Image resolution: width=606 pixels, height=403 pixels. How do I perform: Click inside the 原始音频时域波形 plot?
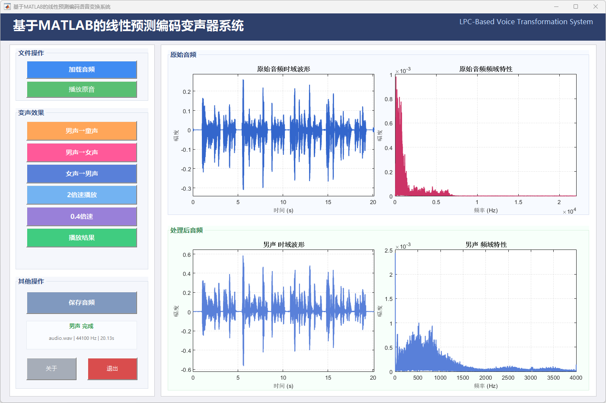pyautogui.click(x=283, y=135)
